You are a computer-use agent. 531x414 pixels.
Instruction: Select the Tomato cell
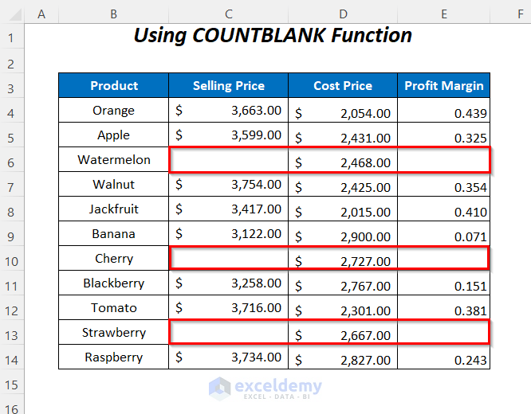click(114, 308)
